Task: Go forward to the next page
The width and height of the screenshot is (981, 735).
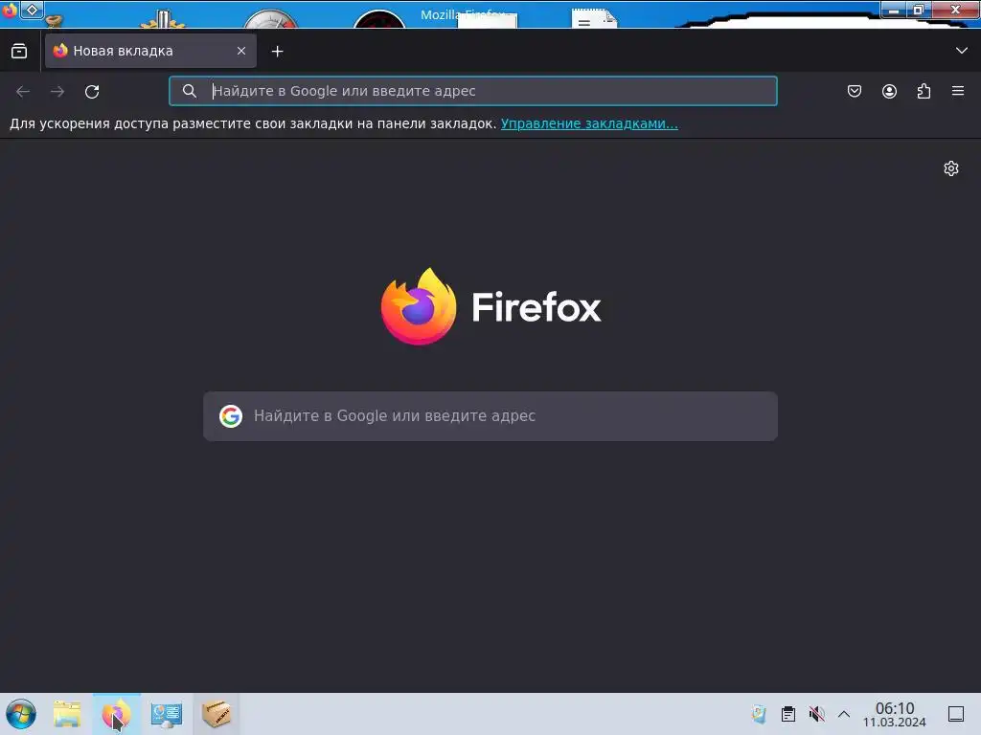Action: click(x=57, y=91)
